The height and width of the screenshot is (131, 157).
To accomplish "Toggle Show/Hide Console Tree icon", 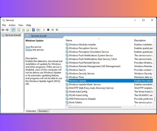I will (x=13, y=30).
